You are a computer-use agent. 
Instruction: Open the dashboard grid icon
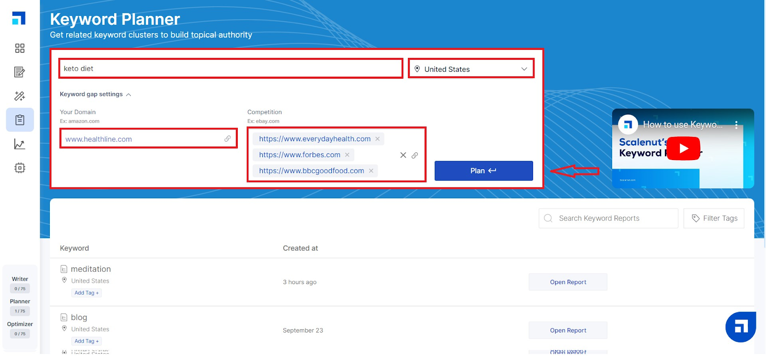pos(20,48)
